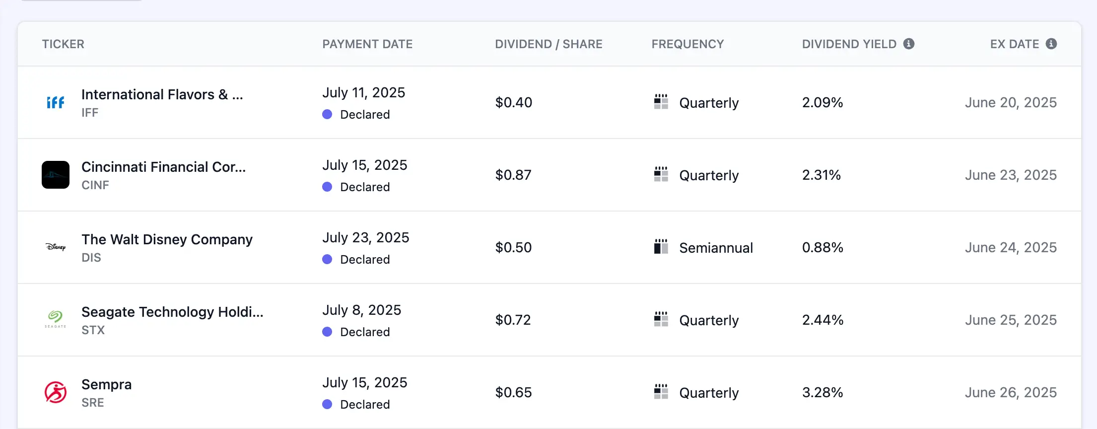
Task: Click the Ex Date info icon
Action: coord(1051,44)
